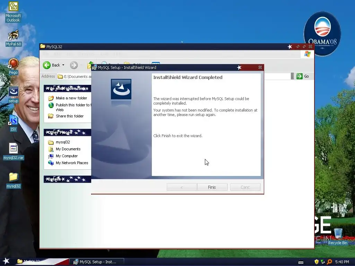Click Share this folder
355x266 pixels.
click(69, 116)
